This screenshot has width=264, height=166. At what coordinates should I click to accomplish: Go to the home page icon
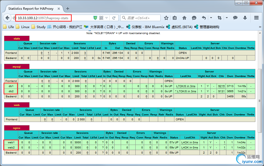184,18
